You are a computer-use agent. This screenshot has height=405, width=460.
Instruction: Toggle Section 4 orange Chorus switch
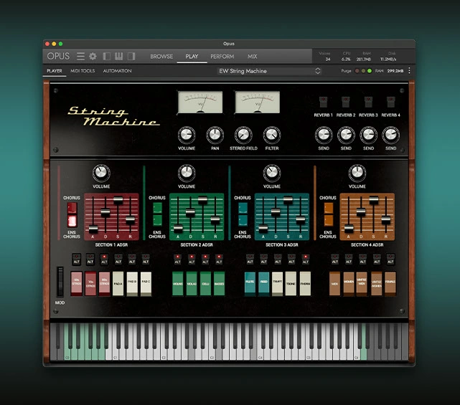pos(329,208)
